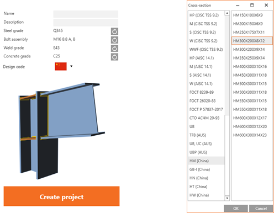Image resolution: width=274 pixels, height=213 pixels.
Task: Click the beam-column joint 3D preview
Action: (x=62, y=131)
